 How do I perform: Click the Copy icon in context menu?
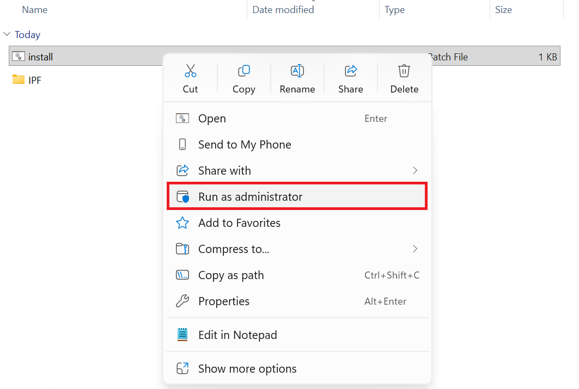click(243, 71)
